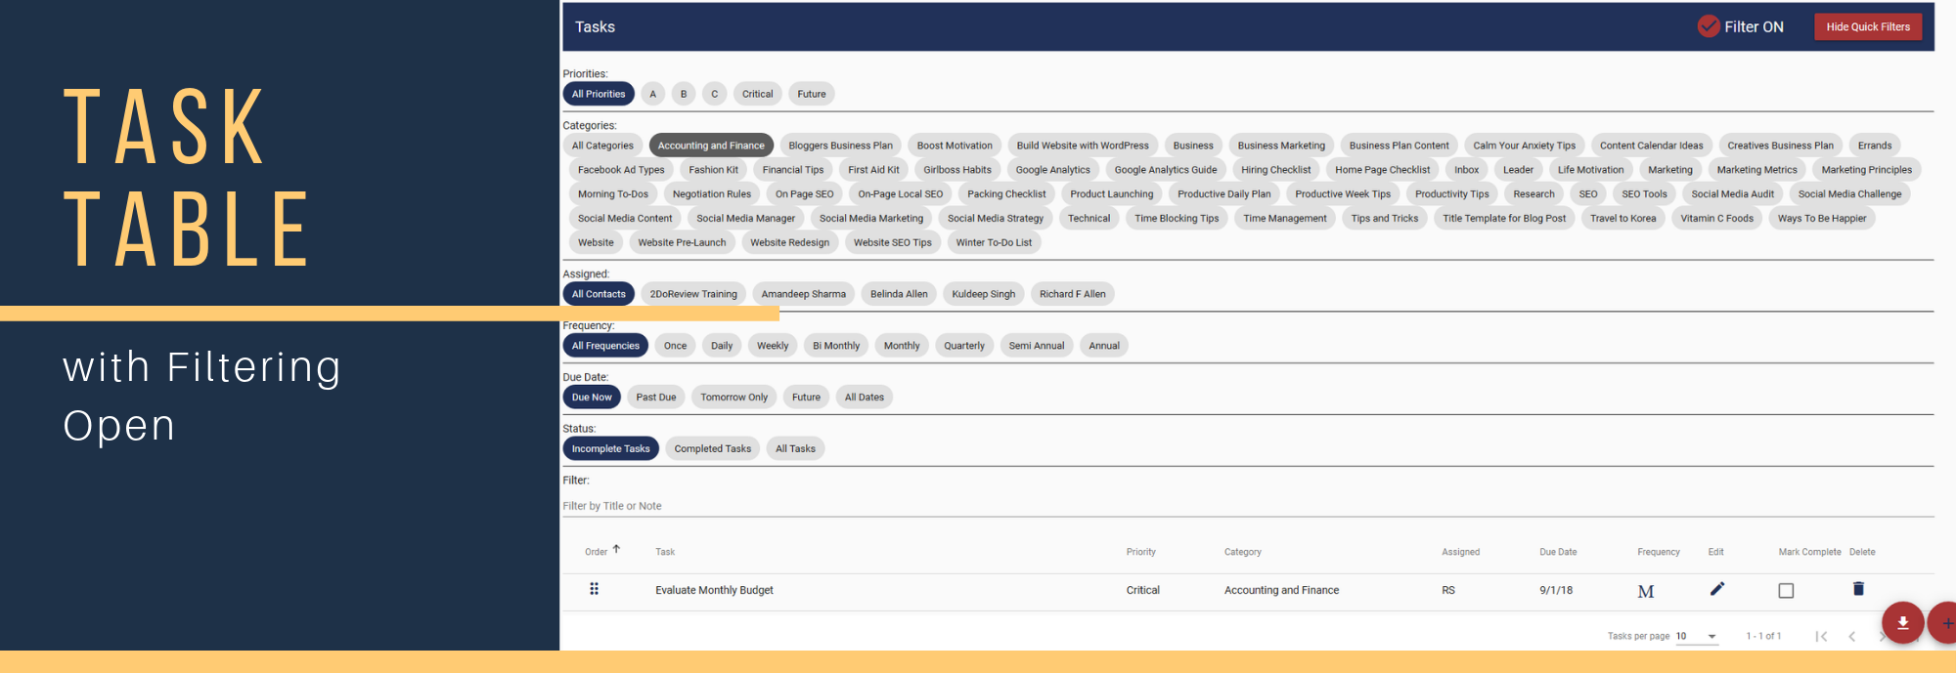Click the drag handle on the task row
Image resolution: width=1956 pixels, height=673 pixels.
coord(594,589)
